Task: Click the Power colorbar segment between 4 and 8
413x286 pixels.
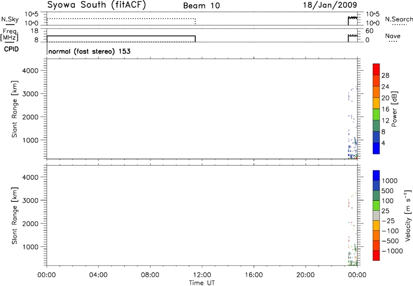Action: coord(376,137)
